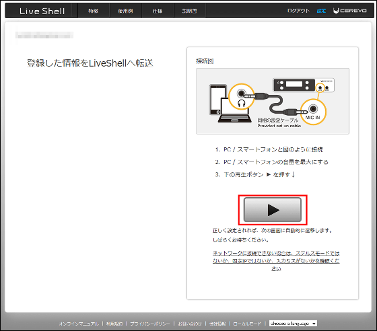The height and width of the screenshot is (331, 377).
Task: Go to the 使用例 page
Action: pyautogui.click(x=125, y=11)
